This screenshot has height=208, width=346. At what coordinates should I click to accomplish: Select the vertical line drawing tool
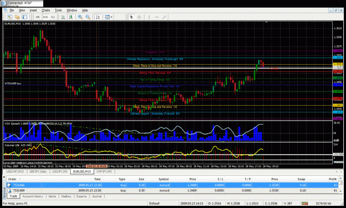149,17
